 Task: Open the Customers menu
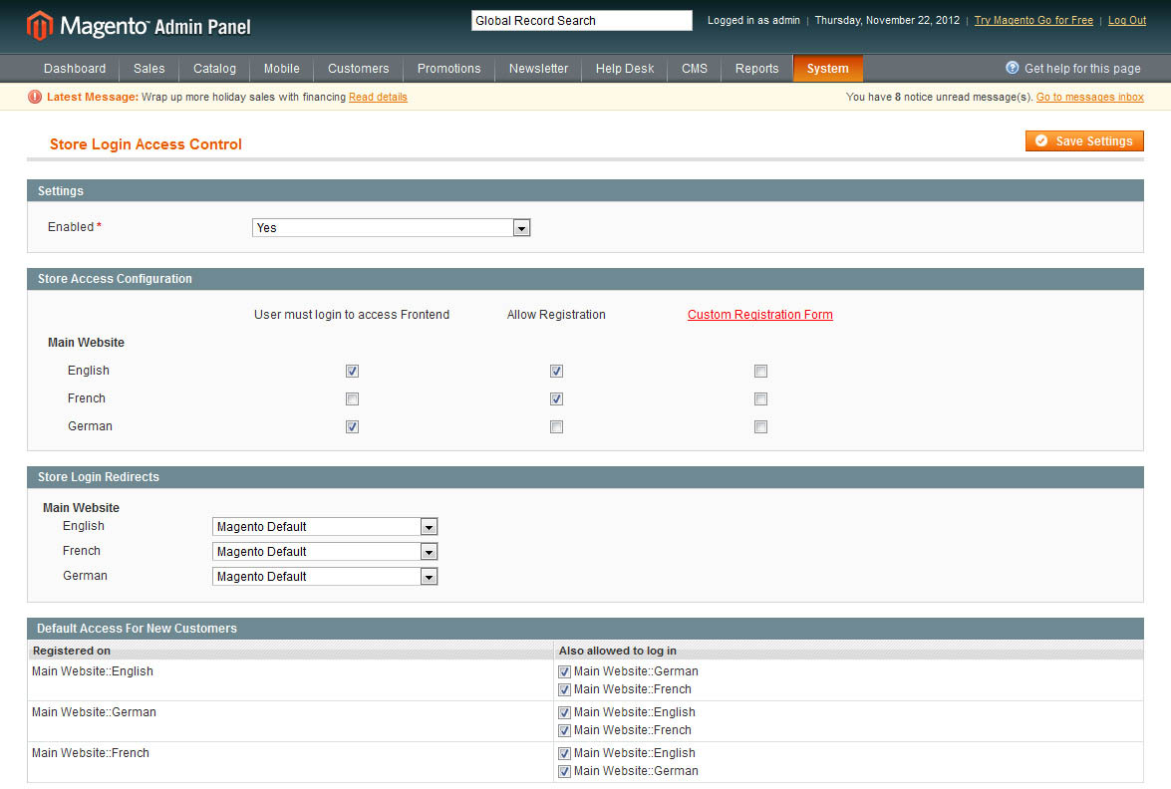click(x=359, y=69)
